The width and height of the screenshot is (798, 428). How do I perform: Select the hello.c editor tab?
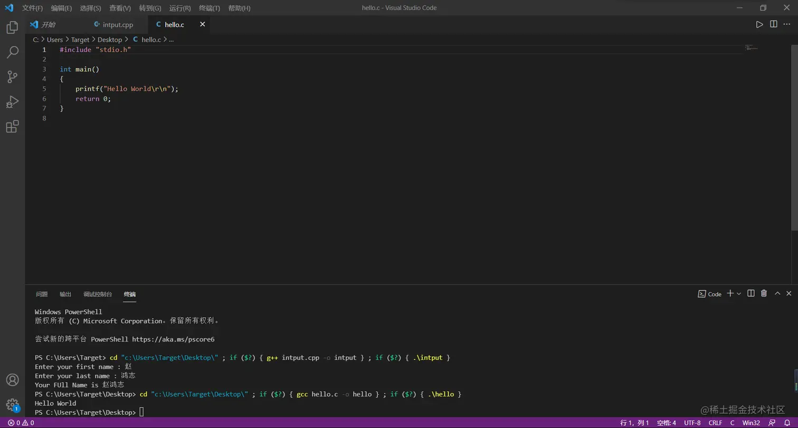click(x=174, y=24)
